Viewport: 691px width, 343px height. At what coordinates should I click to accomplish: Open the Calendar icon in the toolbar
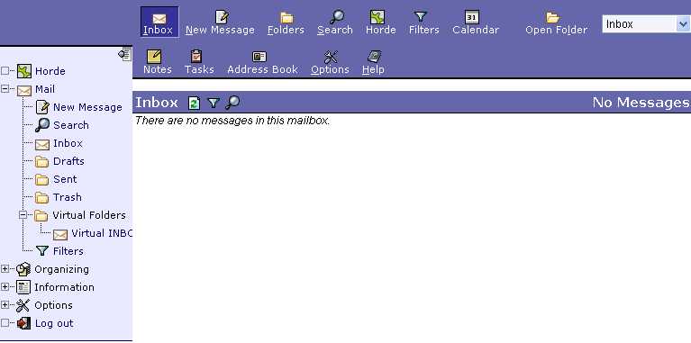[x=471, y=17]
